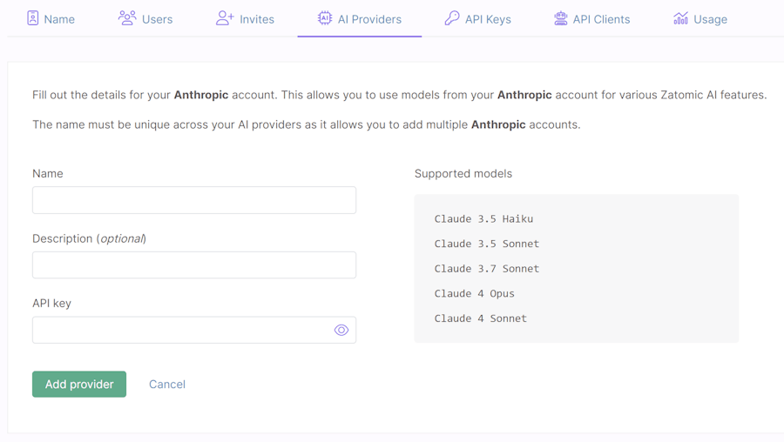Focus the API key input field
This screenshot has height=442, width=784.
pos(194,330)
